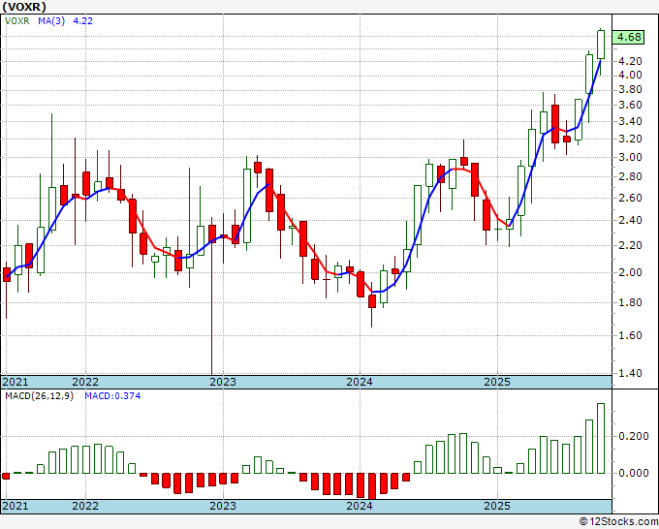
Task: Select the MACD(26,12,9) indicator label
Action: [x=39, y=396]
